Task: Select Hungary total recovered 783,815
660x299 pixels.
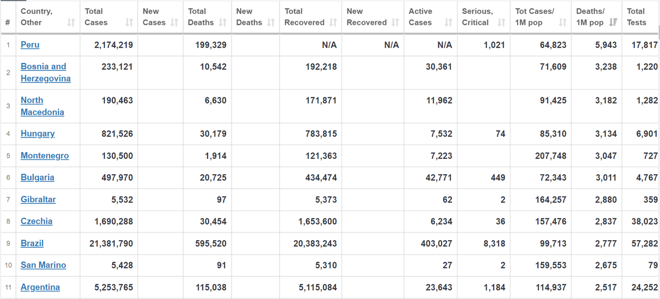Action: tap(321, 134)
